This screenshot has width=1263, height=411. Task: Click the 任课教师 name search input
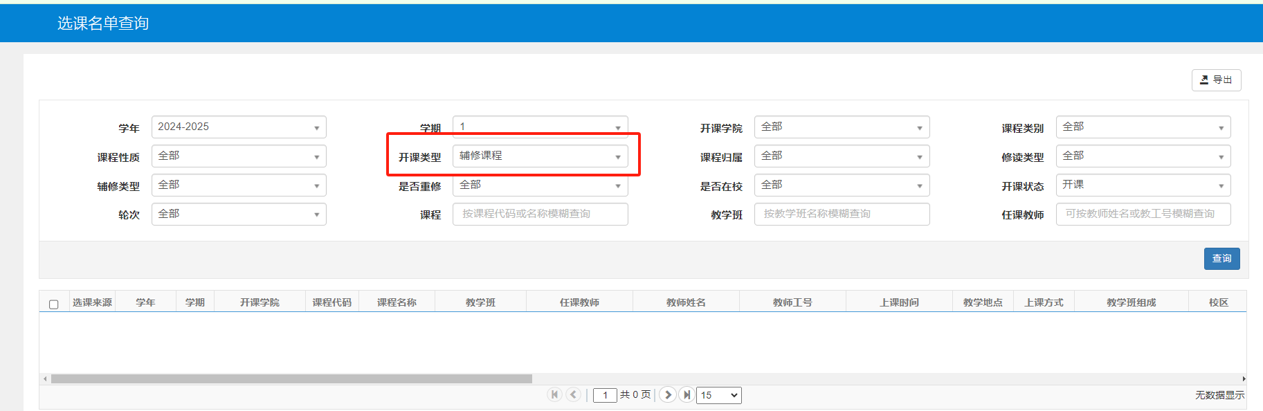point(1143,214)
